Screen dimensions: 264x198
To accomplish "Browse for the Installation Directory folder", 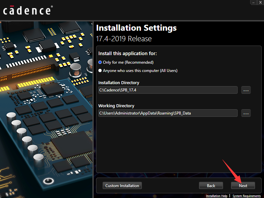I will point(246,90).
